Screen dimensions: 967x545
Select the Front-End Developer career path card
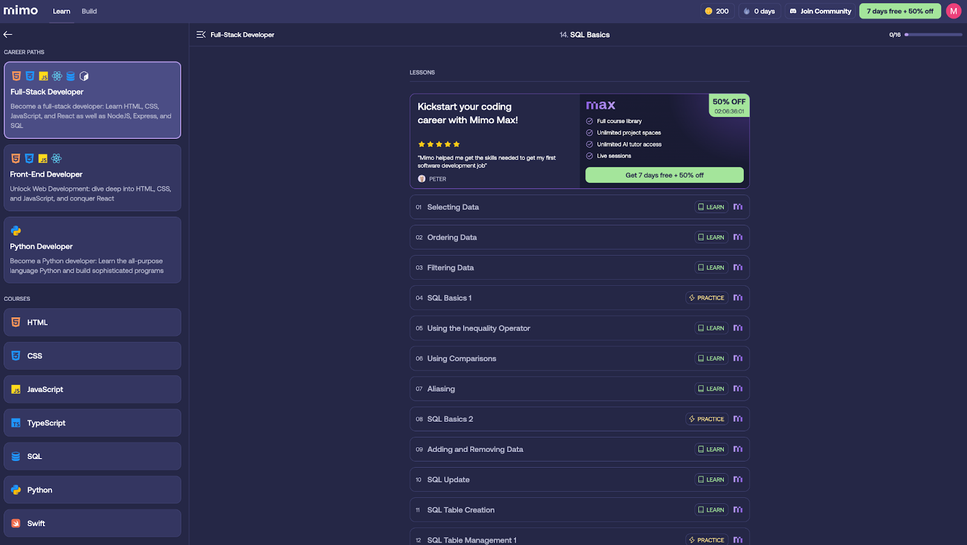pyautogui.click(x=92, y=178)
